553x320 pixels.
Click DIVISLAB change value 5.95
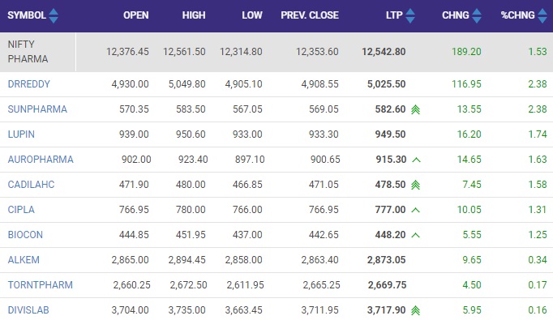472,310
